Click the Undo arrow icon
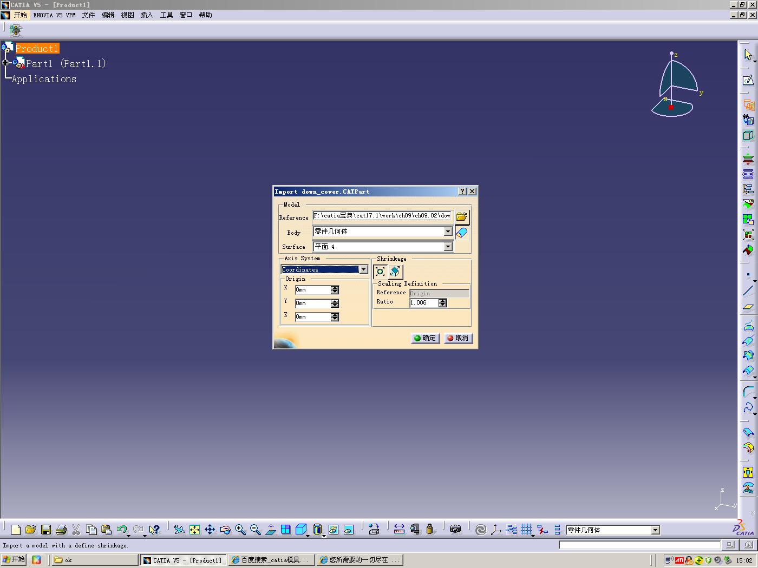This screenshot has width=758, height=568. point(122,530)
